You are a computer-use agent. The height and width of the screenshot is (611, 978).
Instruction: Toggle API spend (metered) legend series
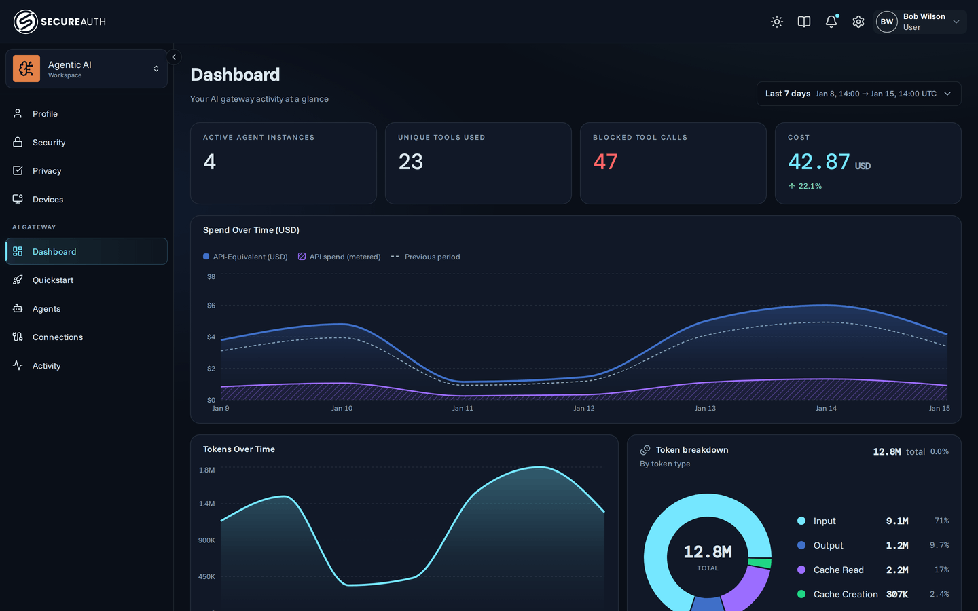click(340, 257)
